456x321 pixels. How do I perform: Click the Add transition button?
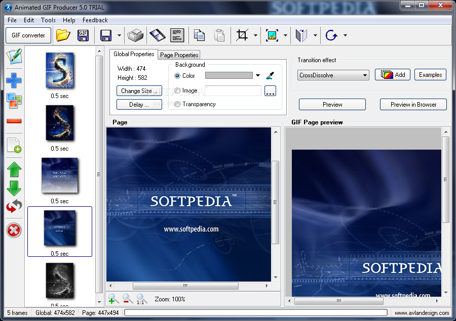click(393, 75)
